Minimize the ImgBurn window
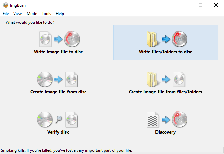The width and height of the screenshot is (224, 154). 185,5
